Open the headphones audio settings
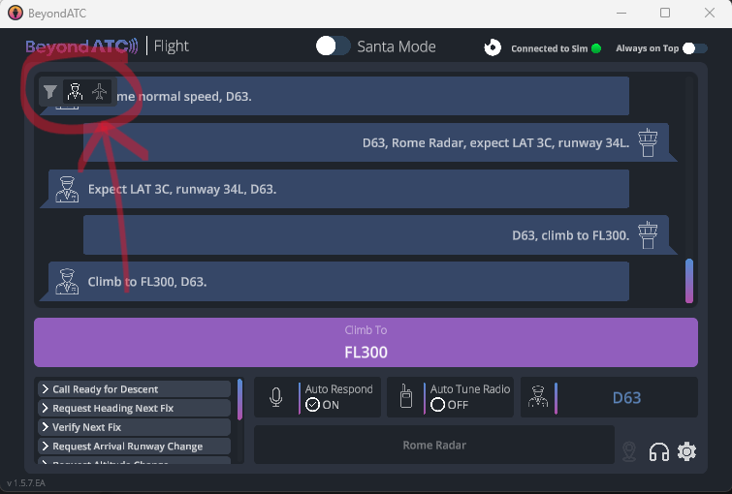The image size is (732, 494). pos(658,452)
